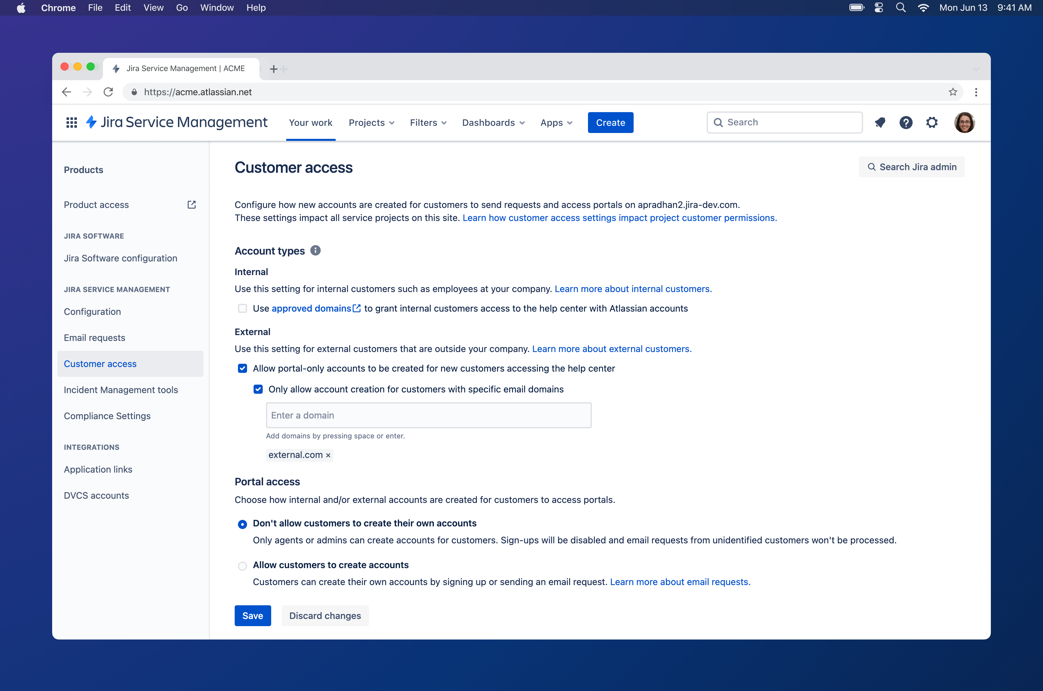Open the user profile avatar
Viewport: 1043px width, 691px height.
[964, 123]
